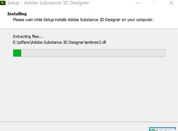This screenshot has height=131, width=178.
Task: Click the 'zdfans' folder name in the path
Action: [x=24, y=42]
